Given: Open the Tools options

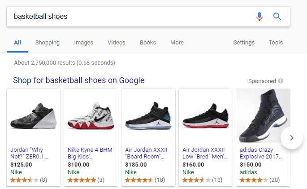Looking at the screenshot, I should [x=276, y=43].
